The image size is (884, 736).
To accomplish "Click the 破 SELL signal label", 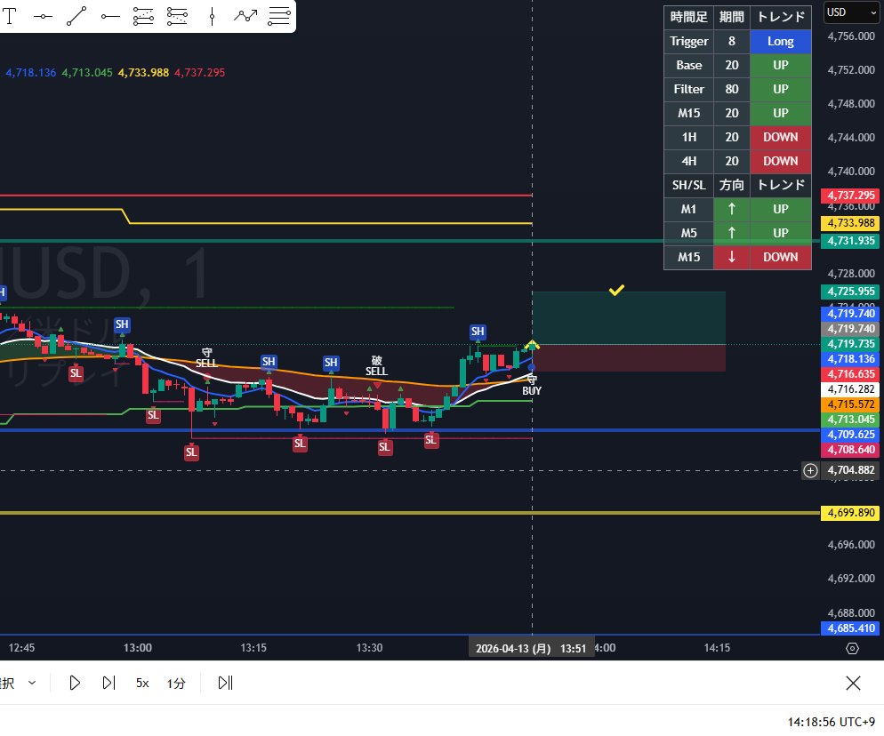I will click(x=376, y=365).
